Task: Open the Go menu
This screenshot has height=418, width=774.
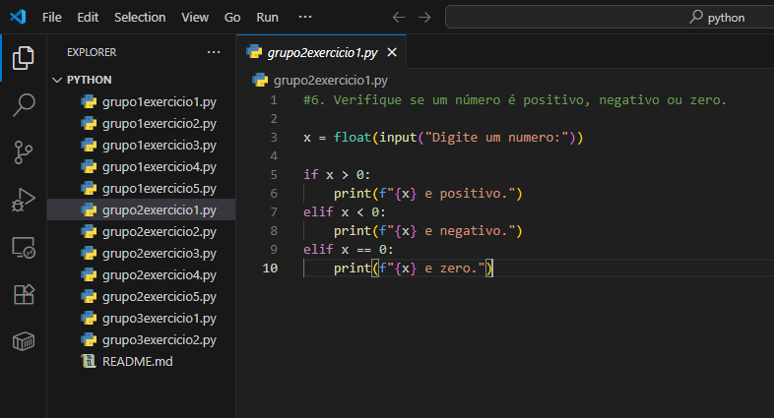Action: point(232,18)
